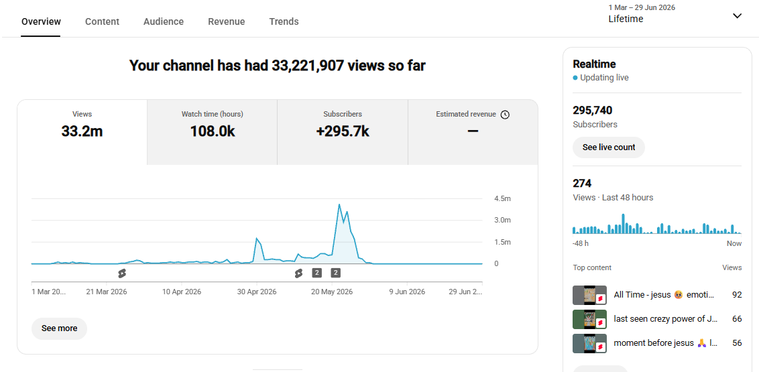Select the Estimated revenue metric card

[473, 133]
